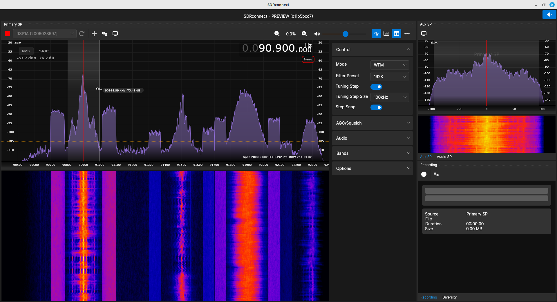The height and width of the screenshot is (302, 557).
Task: Expand the Audio section
Action: pyautogui.click(x=372, y=138)
